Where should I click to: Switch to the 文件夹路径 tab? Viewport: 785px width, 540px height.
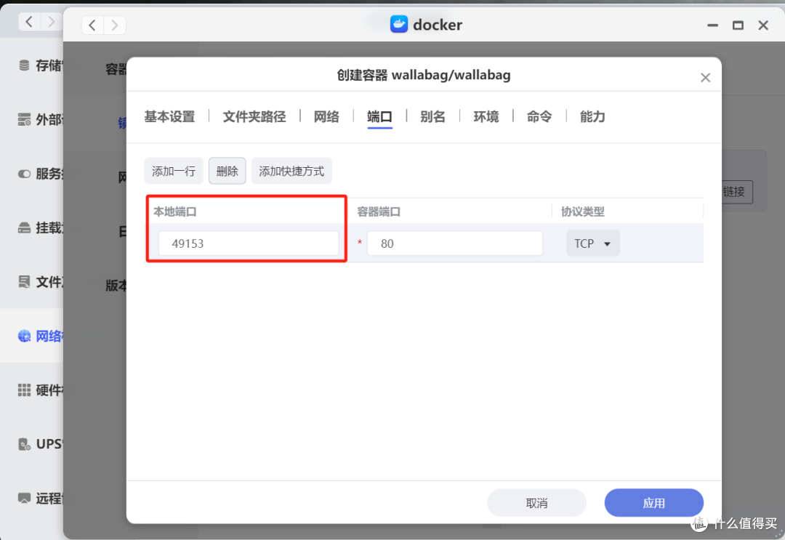tap(254, 116)
